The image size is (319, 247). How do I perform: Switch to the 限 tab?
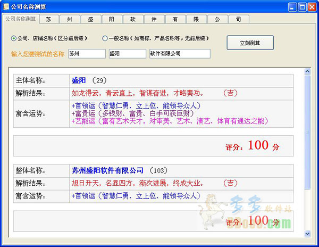point(196,19)
